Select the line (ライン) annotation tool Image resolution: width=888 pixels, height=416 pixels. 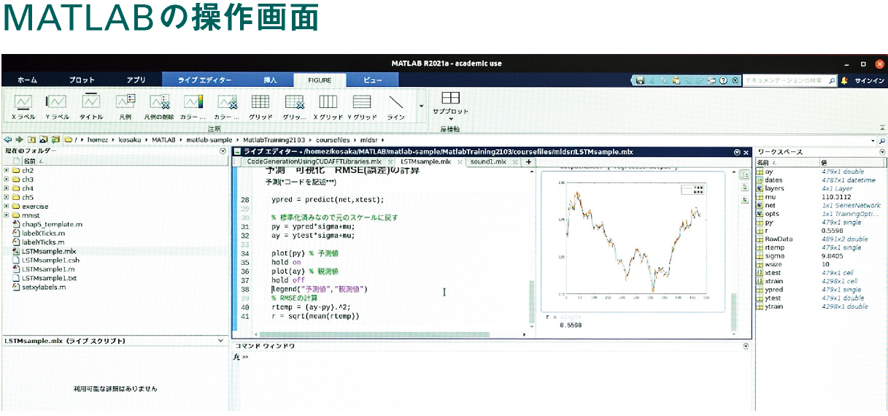pyautogui.click(x=395, y=107)
